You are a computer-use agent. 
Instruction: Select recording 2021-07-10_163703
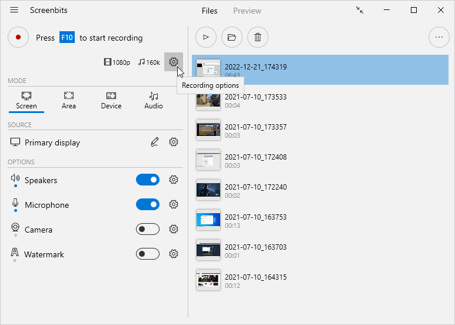pos(320,250)
